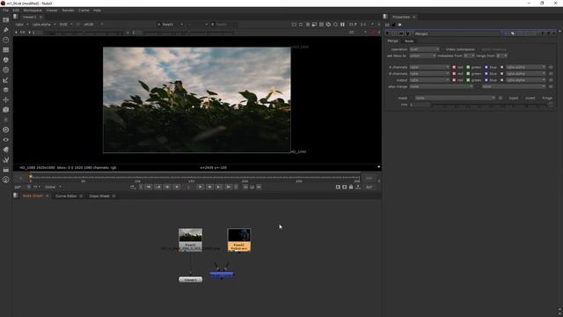
Task: Open the Filter nodes toolbar icon
Action: [x=6, y=70]
